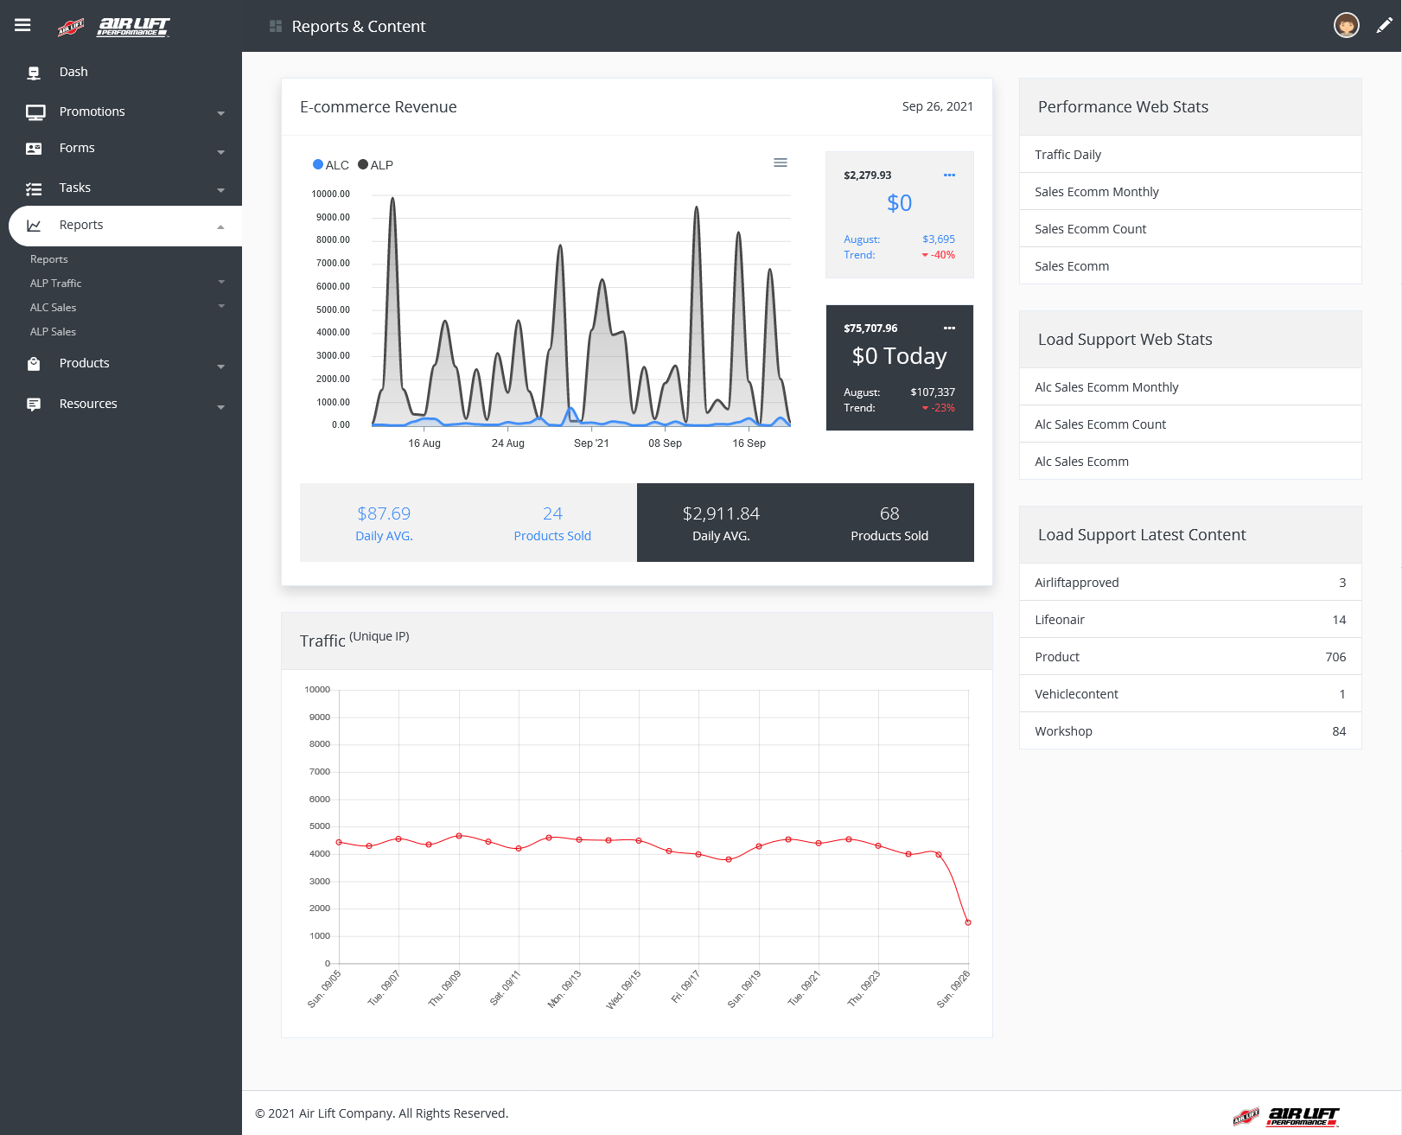Select ALP Traffic in sidebar

(55, 284)
